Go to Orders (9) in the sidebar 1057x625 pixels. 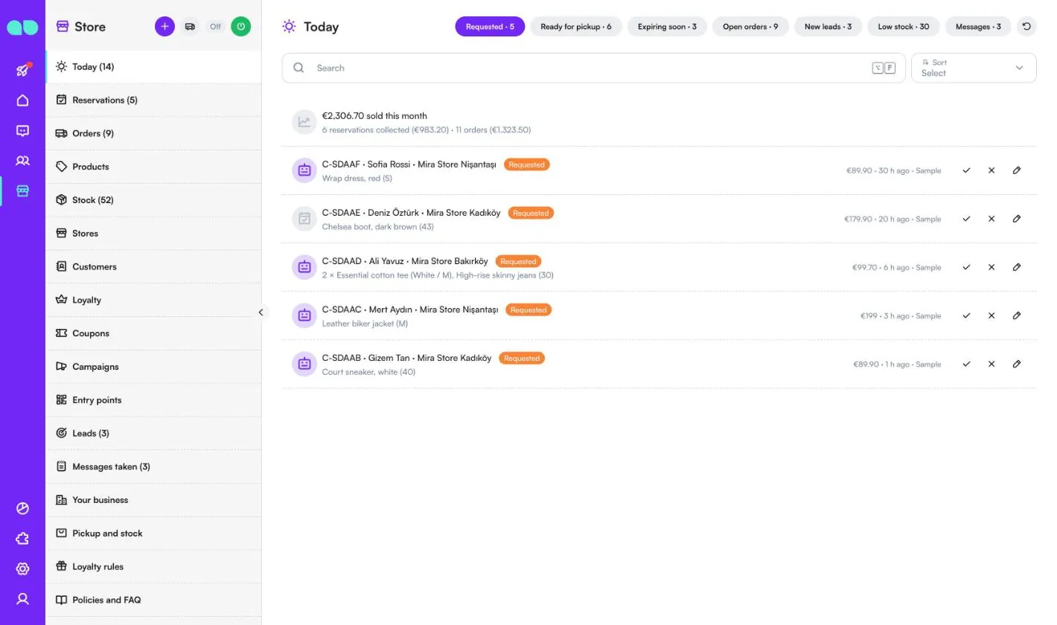pos(153,133)
